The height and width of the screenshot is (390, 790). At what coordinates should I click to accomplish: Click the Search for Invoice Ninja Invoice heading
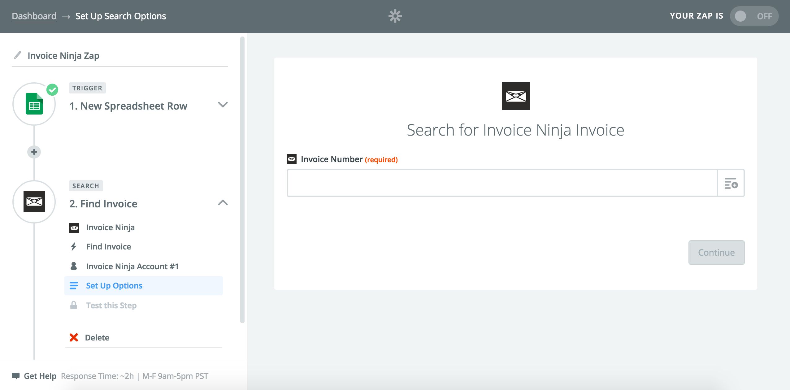pyautogui.click(x=515, y=130)
